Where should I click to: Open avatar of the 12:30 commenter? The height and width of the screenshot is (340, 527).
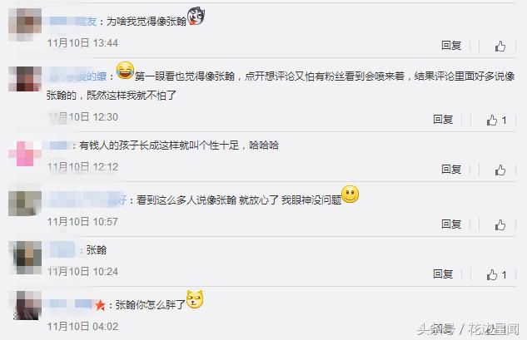(x=25, y=79)
